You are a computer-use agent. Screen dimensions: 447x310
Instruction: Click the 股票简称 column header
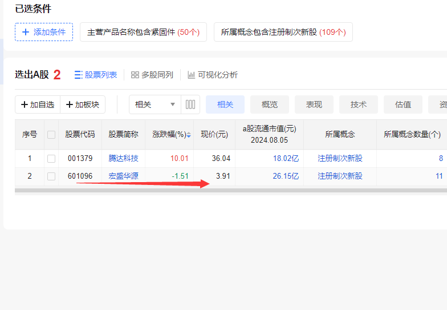click(123, 135)
